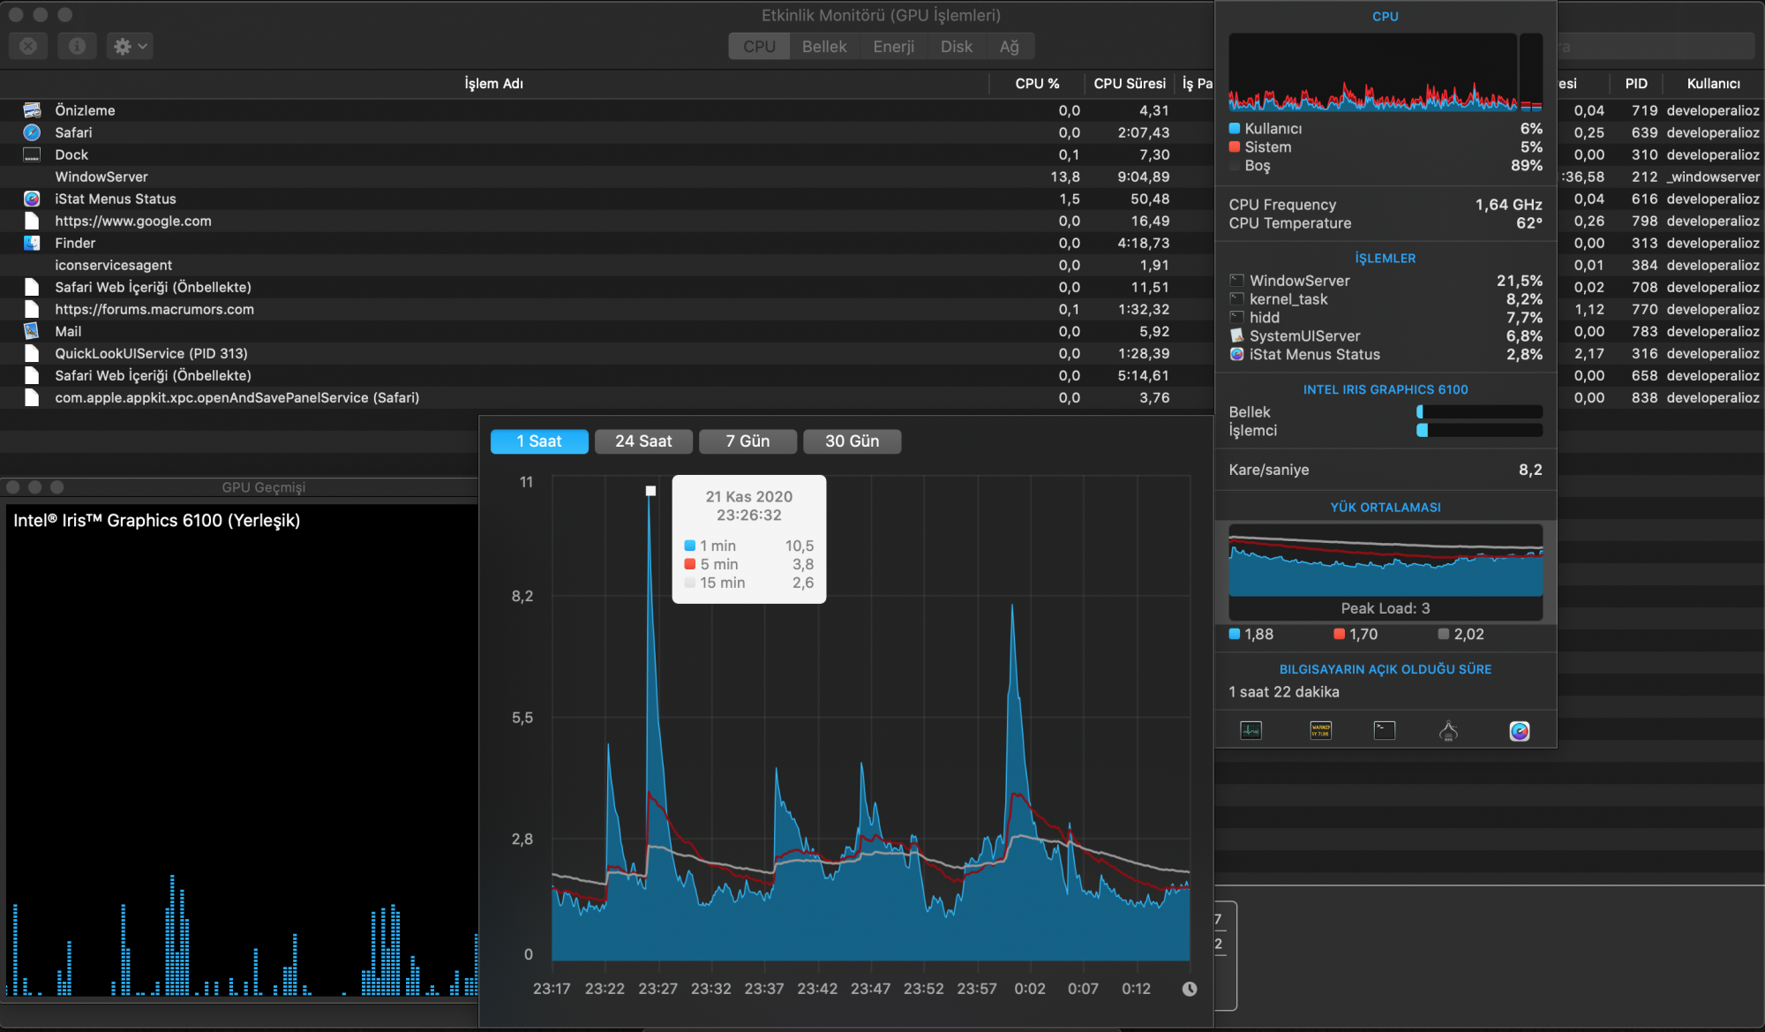Image resolution: width=1765 pixels, height=1032 pixels.
Task: Click the Activity Monitor icon in iStat footer
Action: [x=1251, y=730]
